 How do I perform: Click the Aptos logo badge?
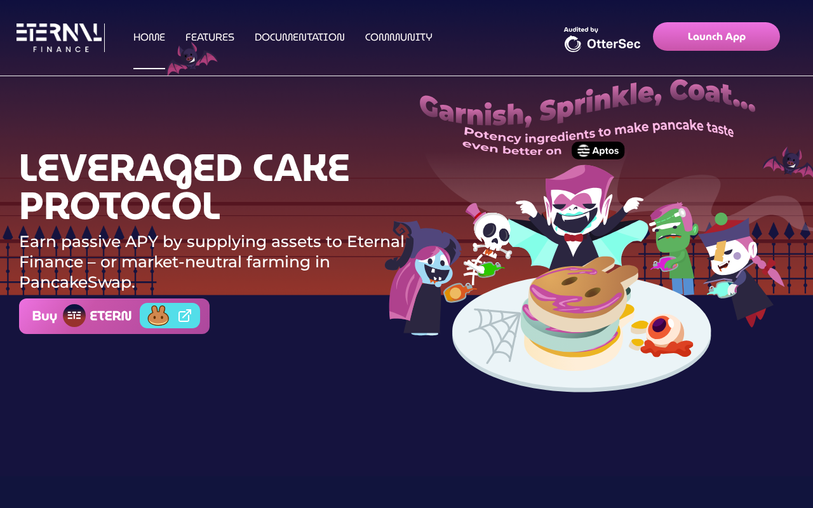click(598, 150)
